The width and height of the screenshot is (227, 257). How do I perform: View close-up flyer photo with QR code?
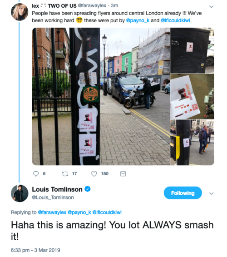tap(192, 97)
